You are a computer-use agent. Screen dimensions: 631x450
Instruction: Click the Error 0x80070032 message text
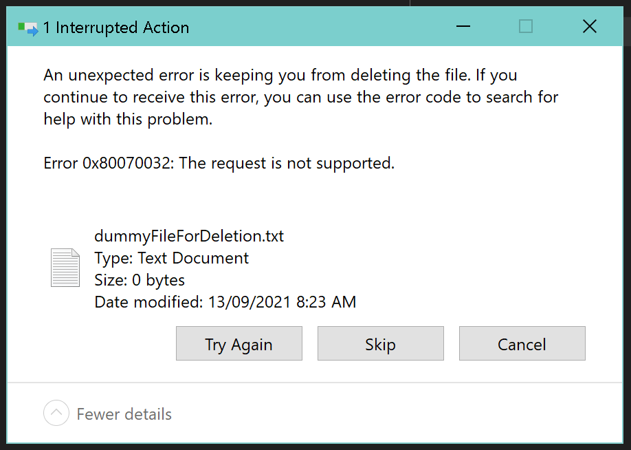click(x=219, y=164)
